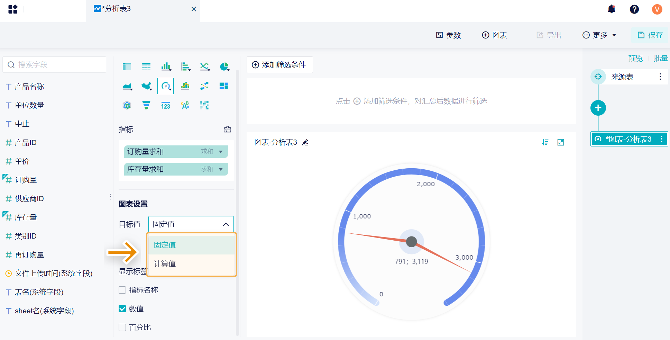Collapse the 目标值 dropdown box
The height and width of the screenshot is (340, 670).
(191, 224)
